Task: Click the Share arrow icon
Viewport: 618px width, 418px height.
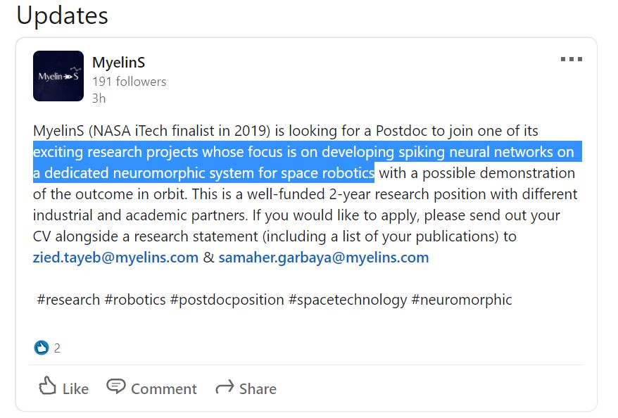Action: pos(225,387)
